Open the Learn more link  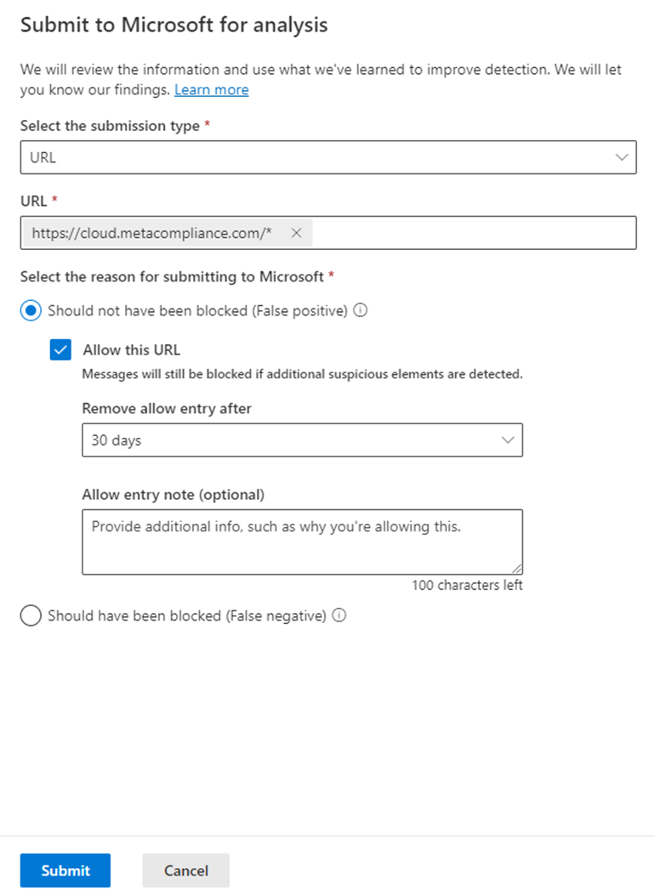pyautogui.click(x=211, y=89)
